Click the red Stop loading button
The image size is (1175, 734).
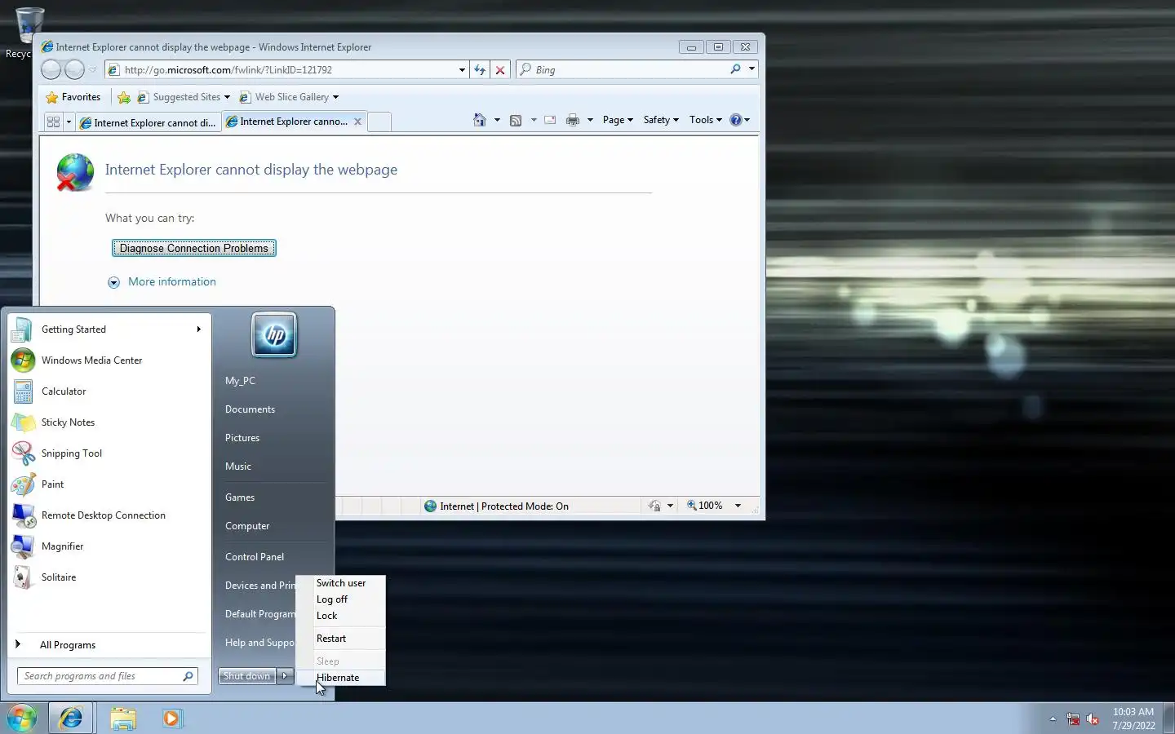click(x=500, y=70)
